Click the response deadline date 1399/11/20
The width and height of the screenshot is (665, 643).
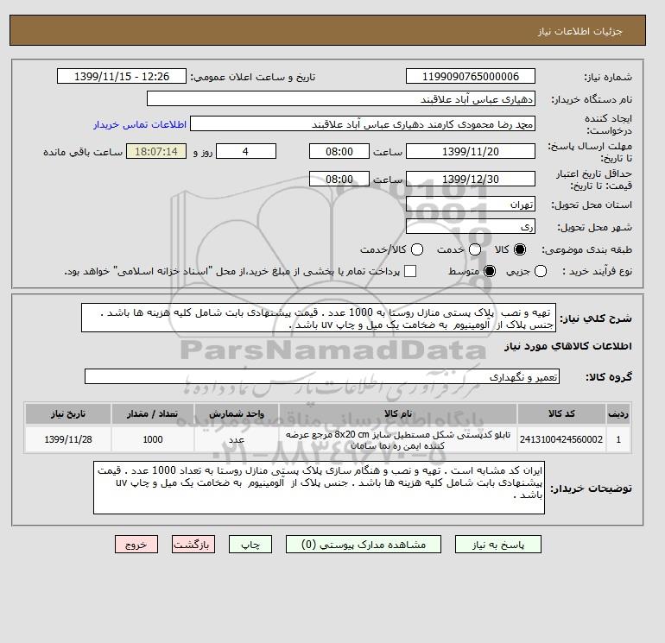tap(471, 151)
